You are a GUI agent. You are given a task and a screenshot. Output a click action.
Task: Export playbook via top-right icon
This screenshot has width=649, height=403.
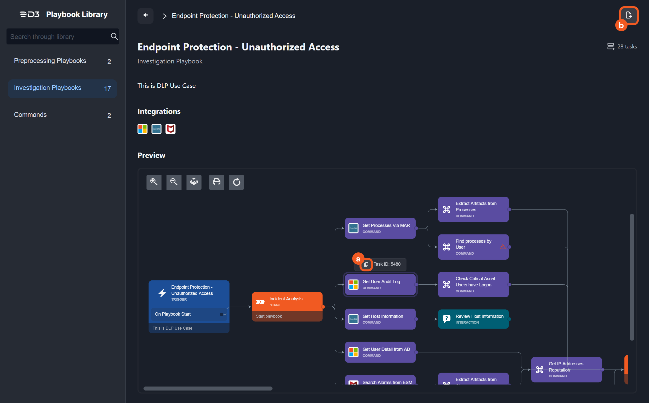[628, 15]
